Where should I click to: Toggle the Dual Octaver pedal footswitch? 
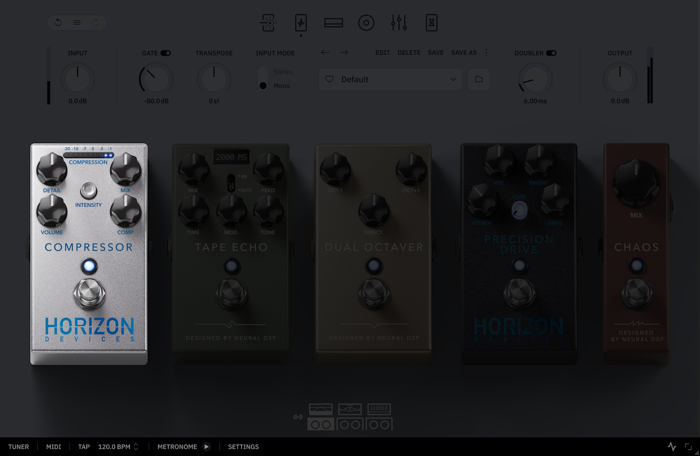374,294
